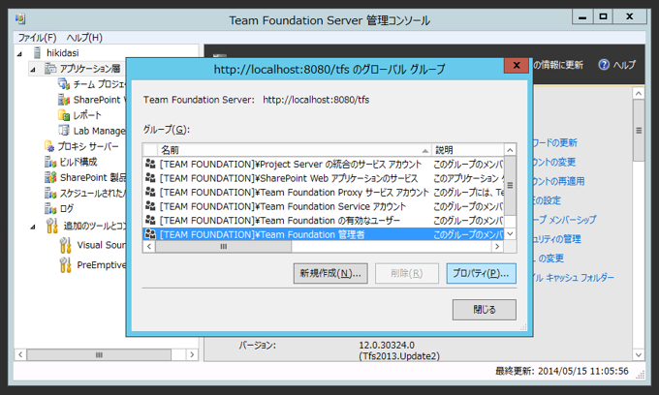Click the SharePoint Web application icon
This screenshot has width=659, height=395.
[64, 100]
